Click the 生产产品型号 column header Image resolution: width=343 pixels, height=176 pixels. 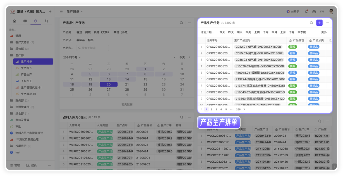[x=259, y=40]
